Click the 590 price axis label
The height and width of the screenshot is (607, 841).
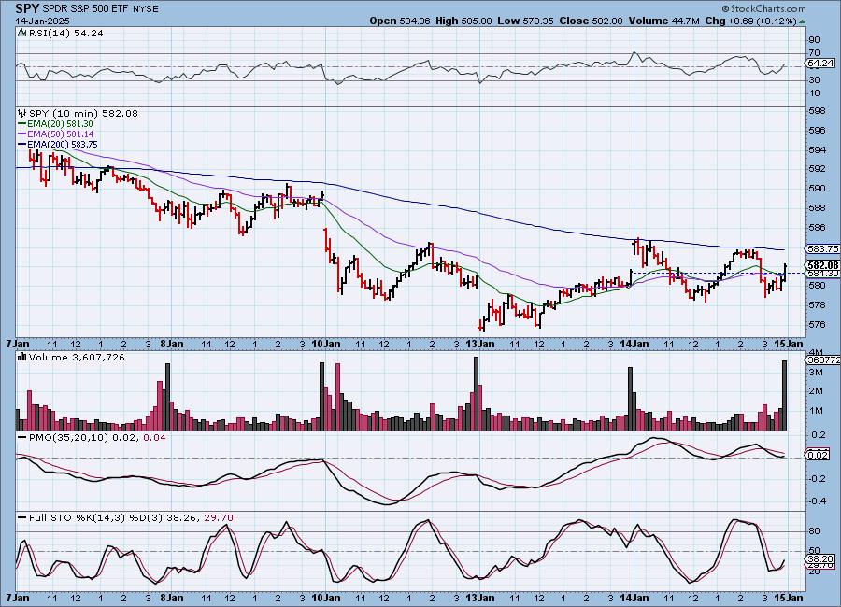(818, 189)
